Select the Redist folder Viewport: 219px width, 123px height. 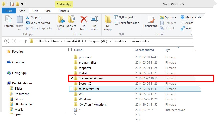pyautogui.click(x=83, y=73)
